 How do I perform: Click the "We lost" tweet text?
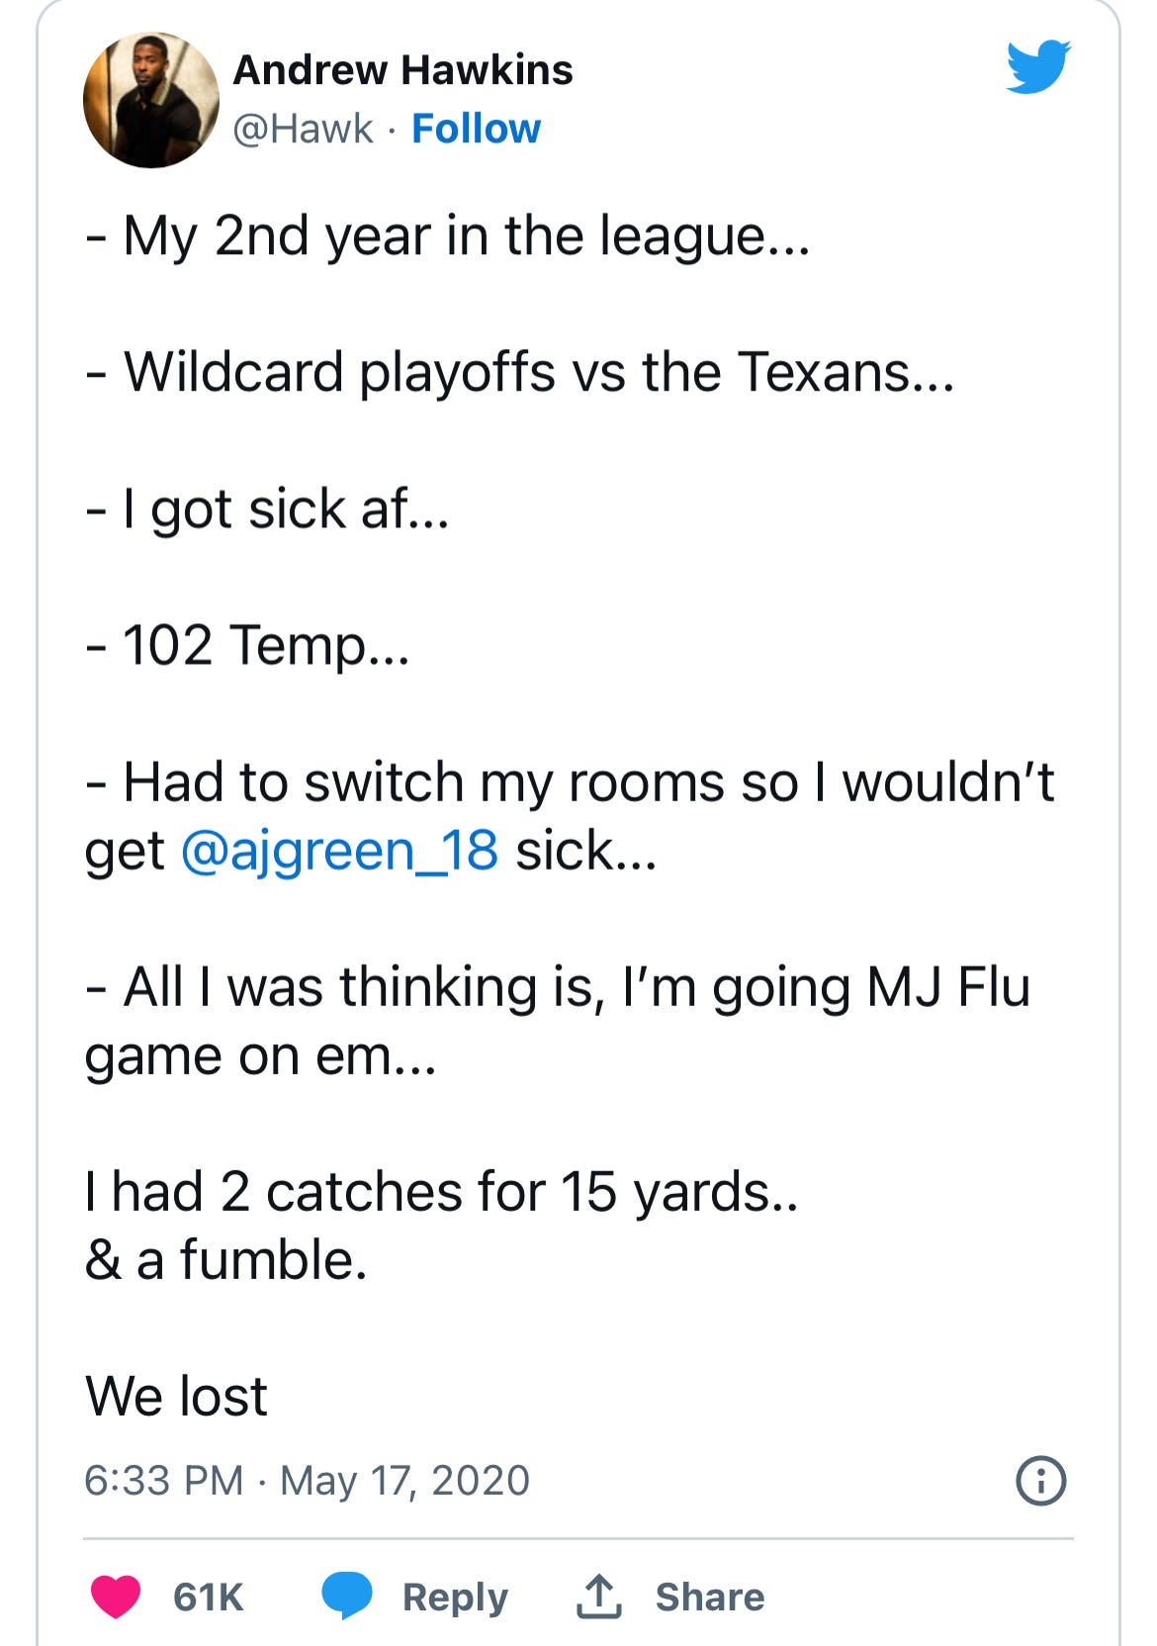click(x=176, y=1396)
